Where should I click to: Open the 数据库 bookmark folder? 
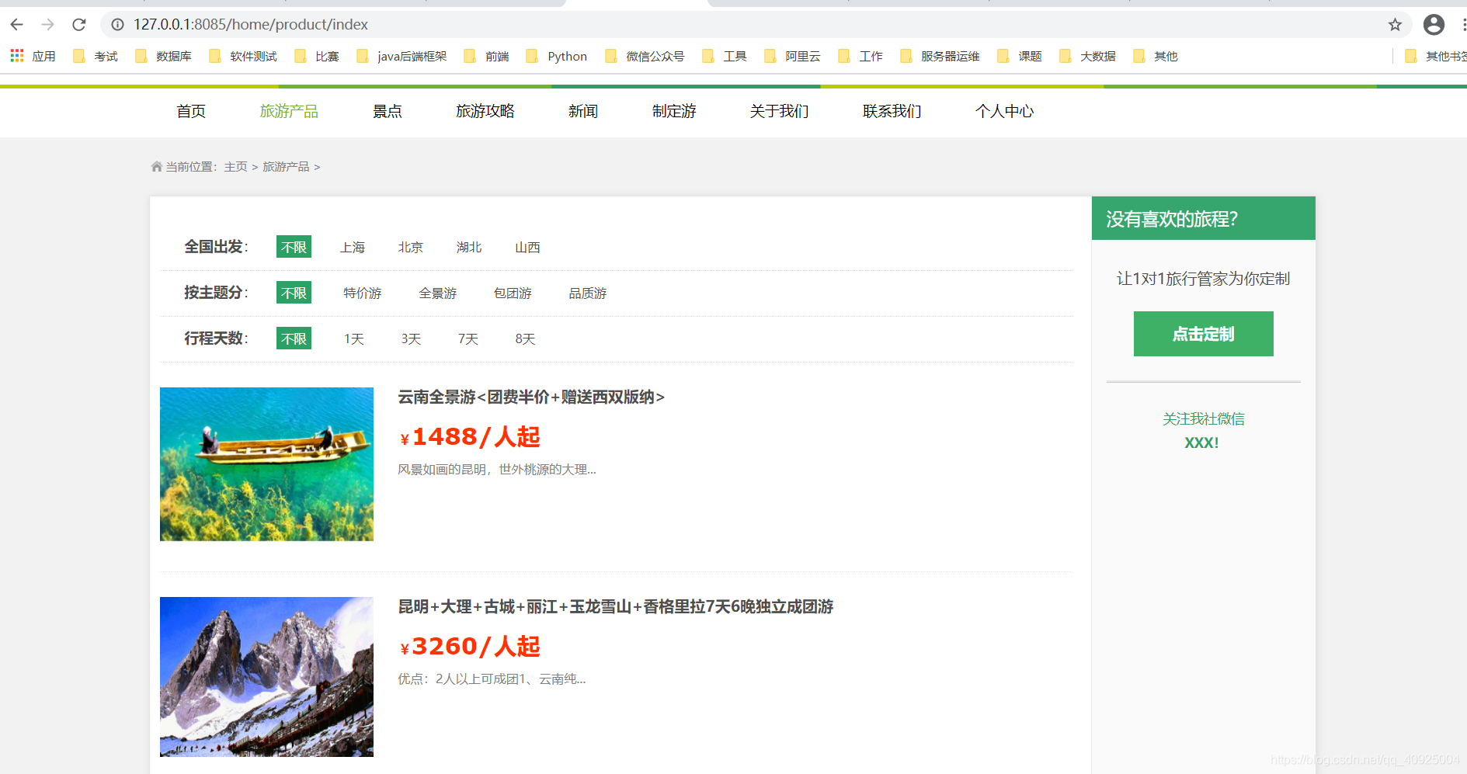pos(163,56)
